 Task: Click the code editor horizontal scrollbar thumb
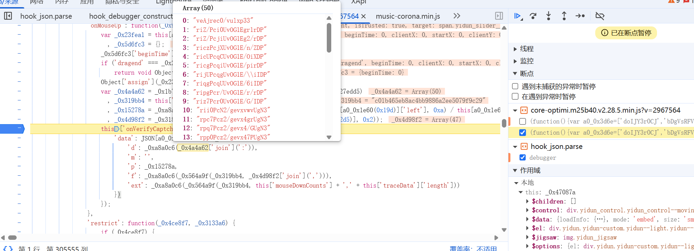[x=12, y=238]
